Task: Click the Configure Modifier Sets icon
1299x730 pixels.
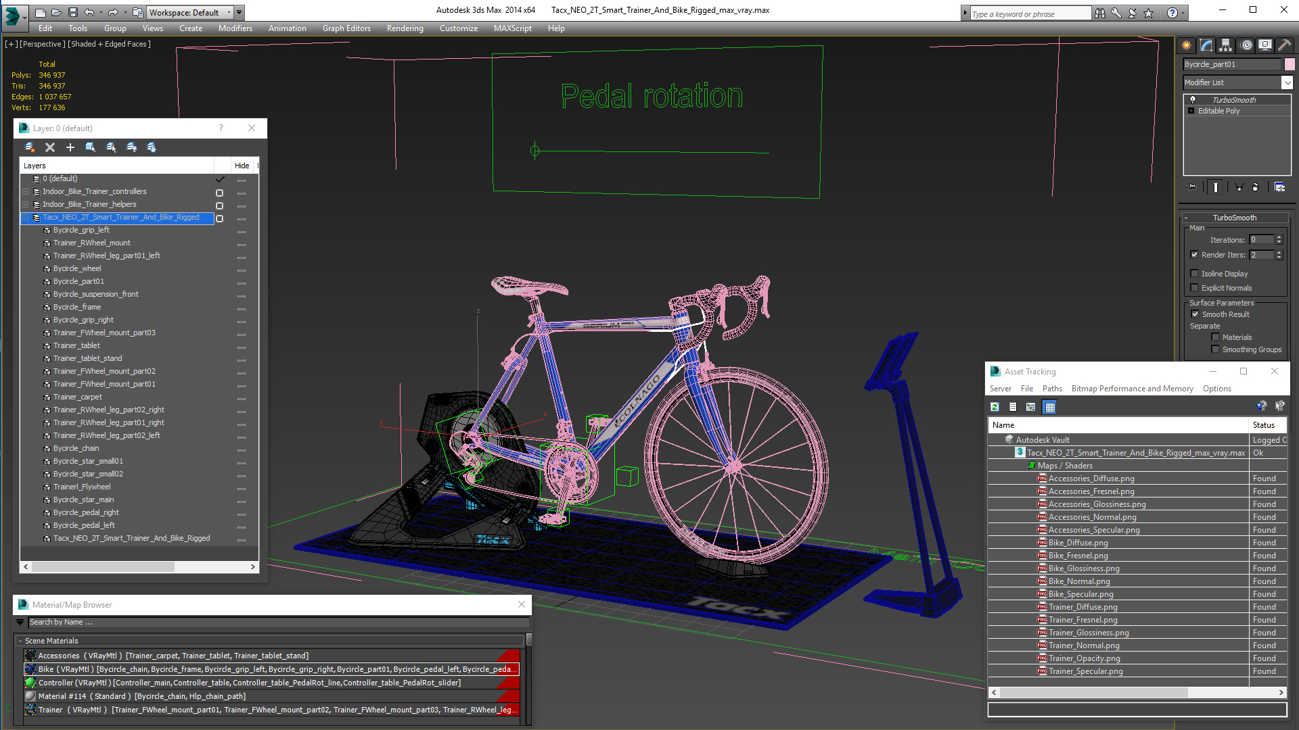Action: pyautogui.click(x=1280, y=187)
